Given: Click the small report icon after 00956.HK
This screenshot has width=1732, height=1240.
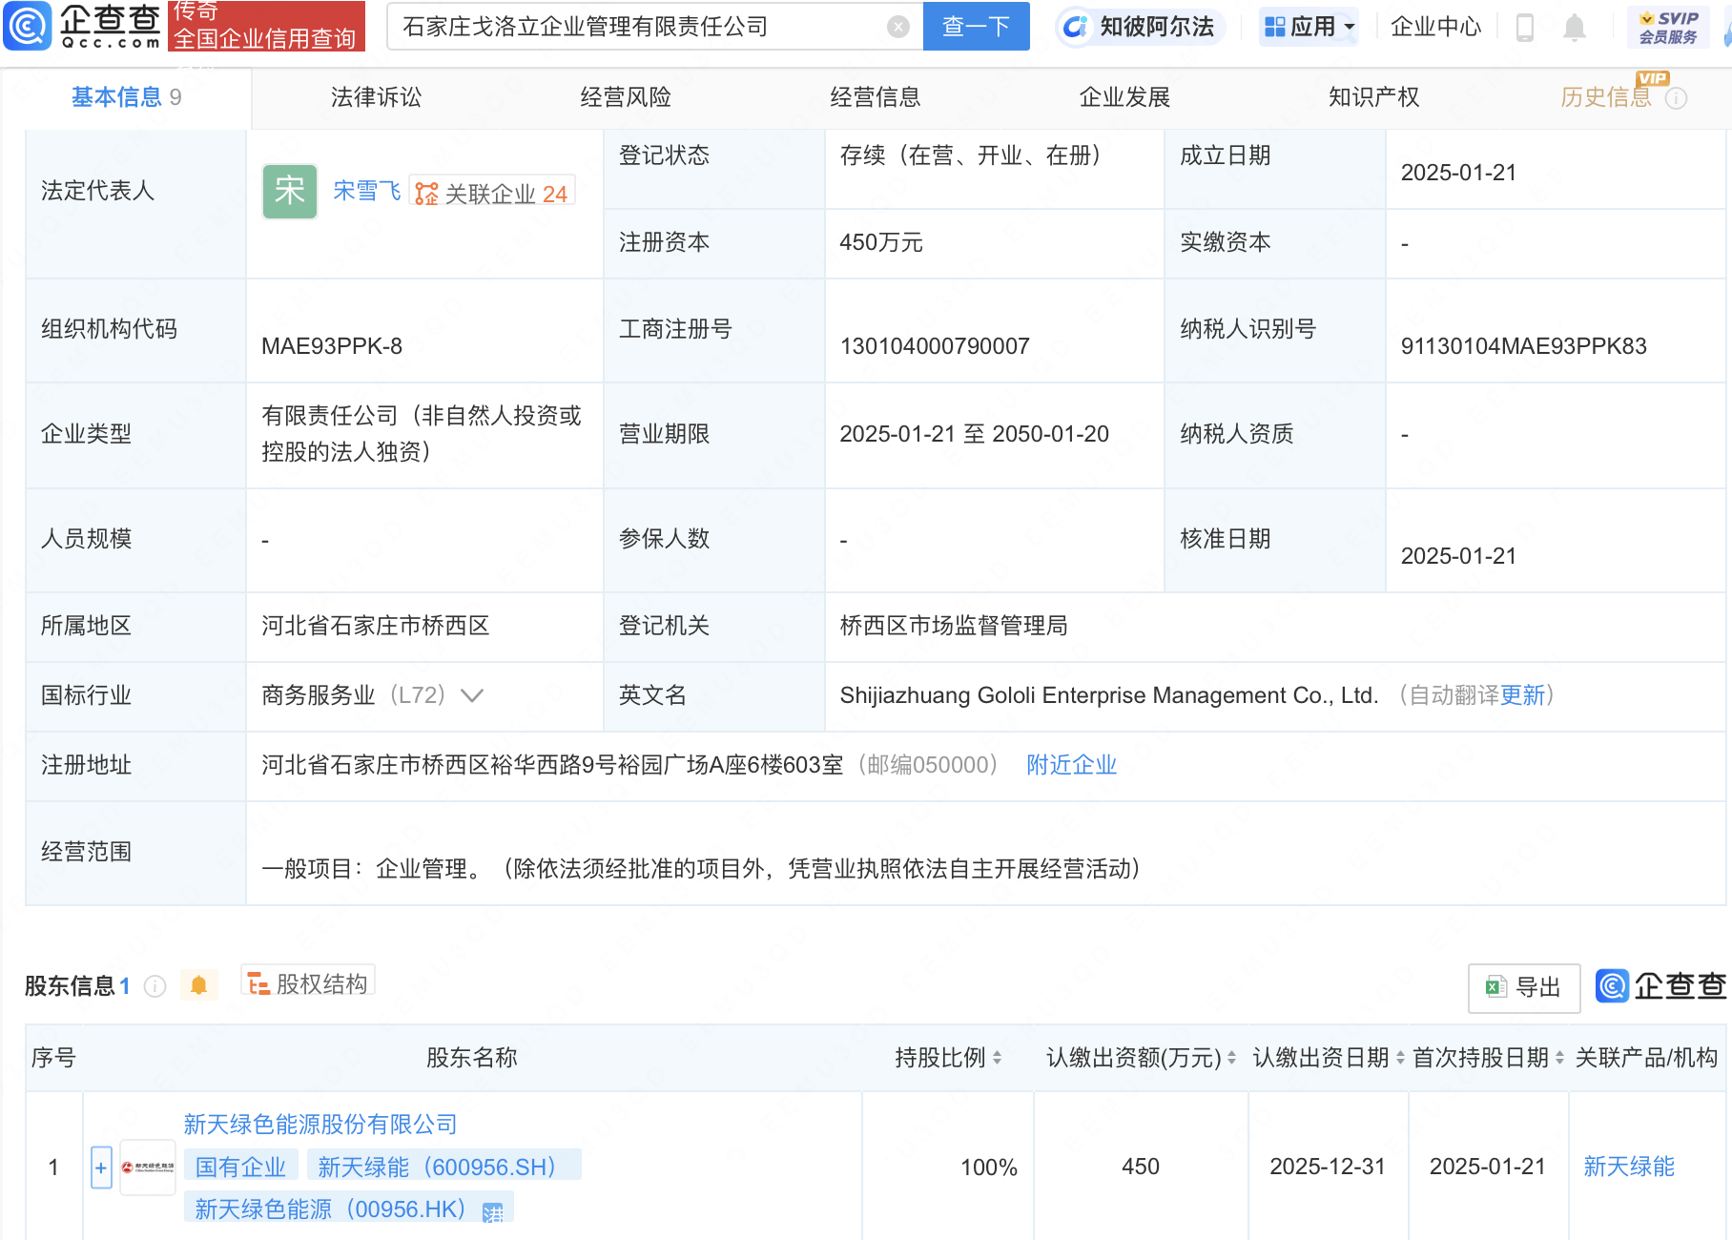Looking at the screenshot, I should pyautogui.click(x=492, y=1212).
